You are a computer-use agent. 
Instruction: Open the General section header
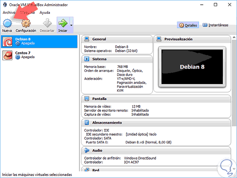(x=117, y=39)
